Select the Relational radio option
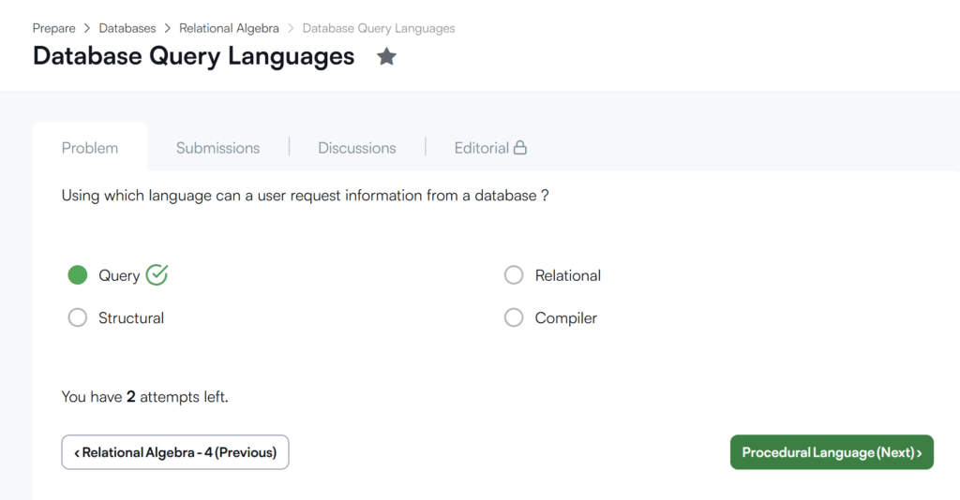The height and width of the screenshot is (500, 960). tap(514, 275)
